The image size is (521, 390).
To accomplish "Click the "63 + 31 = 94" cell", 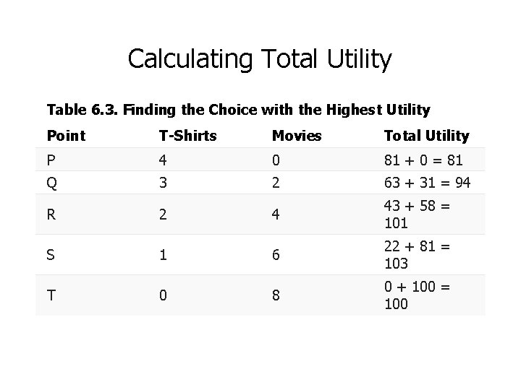I will pos(427,183).
